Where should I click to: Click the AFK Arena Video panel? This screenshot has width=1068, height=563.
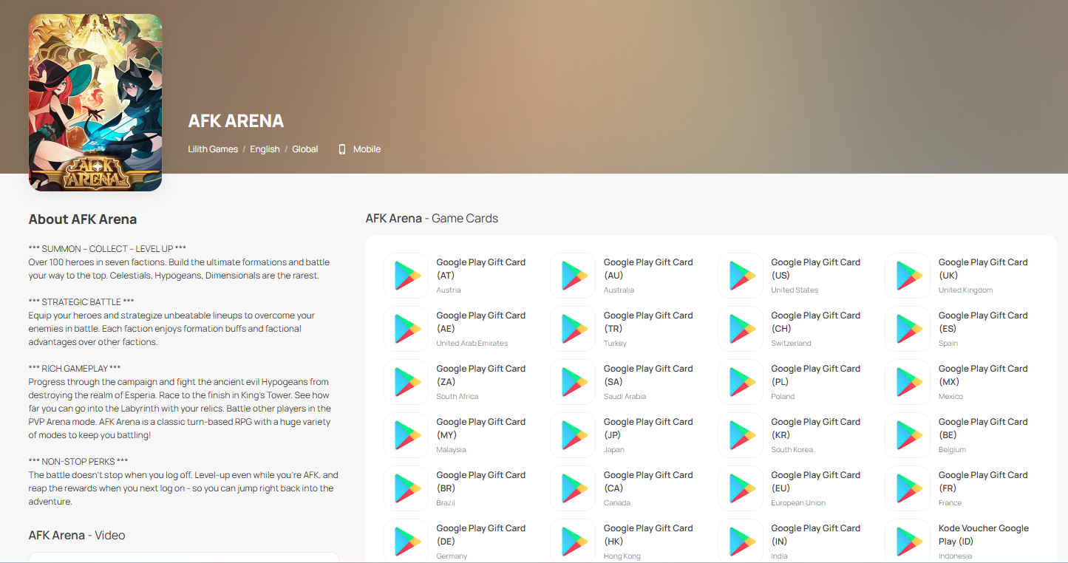coord(183,557)
